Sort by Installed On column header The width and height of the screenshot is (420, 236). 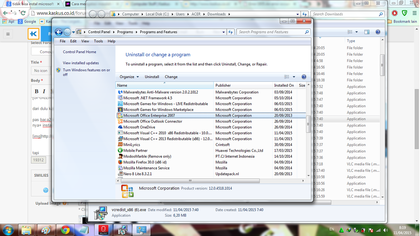[285, 85]
